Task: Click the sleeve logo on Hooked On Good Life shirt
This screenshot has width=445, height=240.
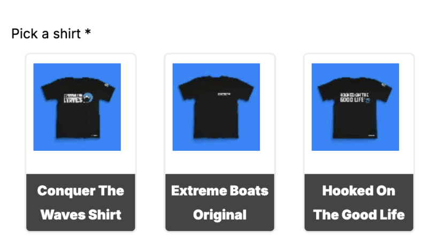Action: click(384, 84)
